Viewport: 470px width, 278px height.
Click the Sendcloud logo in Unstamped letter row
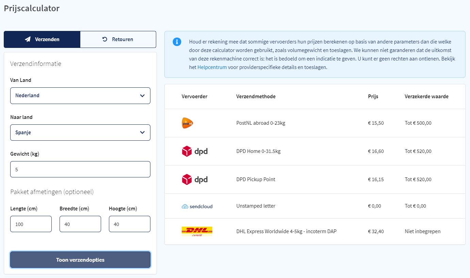click(x=197, y=206)
